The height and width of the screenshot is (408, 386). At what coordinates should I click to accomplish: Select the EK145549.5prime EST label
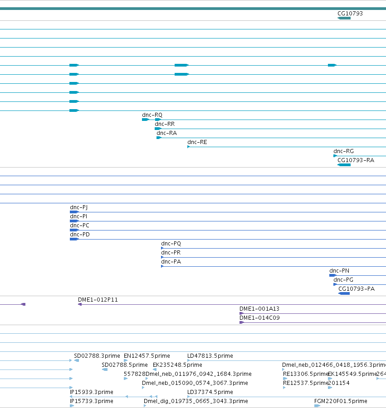point(352,374)
